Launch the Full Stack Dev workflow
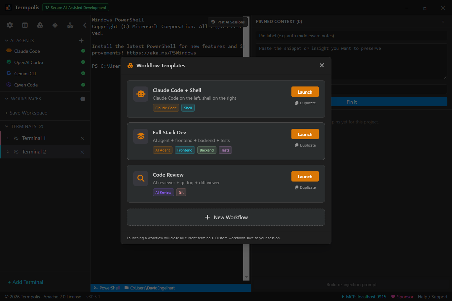The height and width of the screenshot is (301, 452). point(305,134)
